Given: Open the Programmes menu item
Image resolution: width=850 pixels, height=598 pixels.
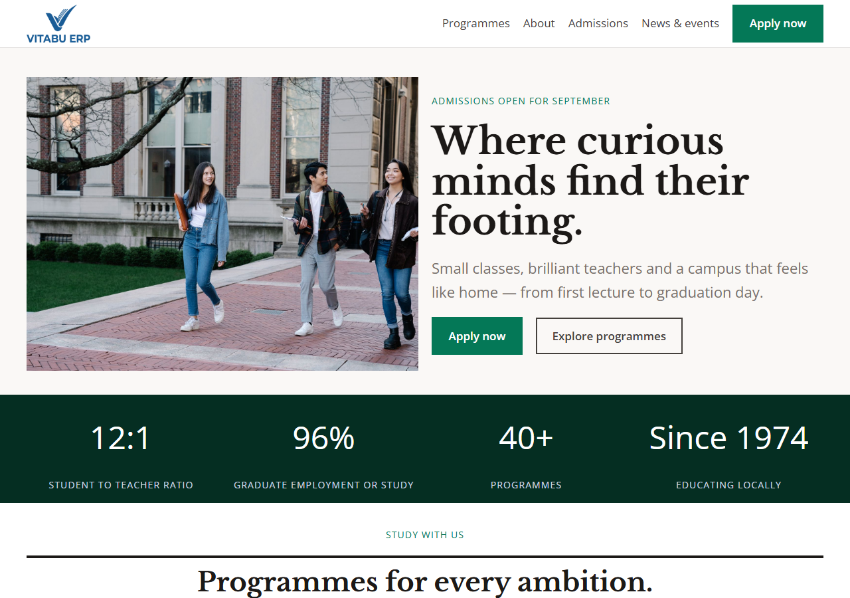Looking at the screenshot, I should [x=476, y=23].
